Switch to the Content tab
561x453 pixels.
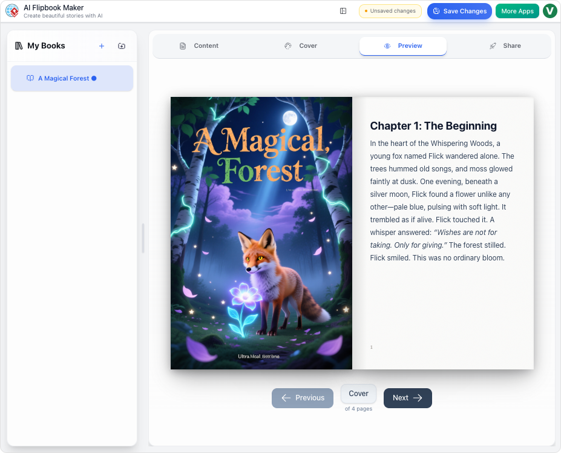click(x=200, y=45)
